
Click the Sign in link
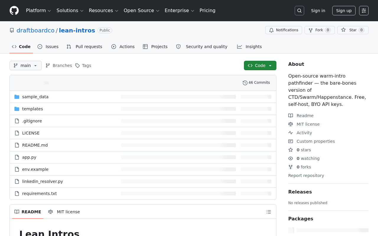318,11
